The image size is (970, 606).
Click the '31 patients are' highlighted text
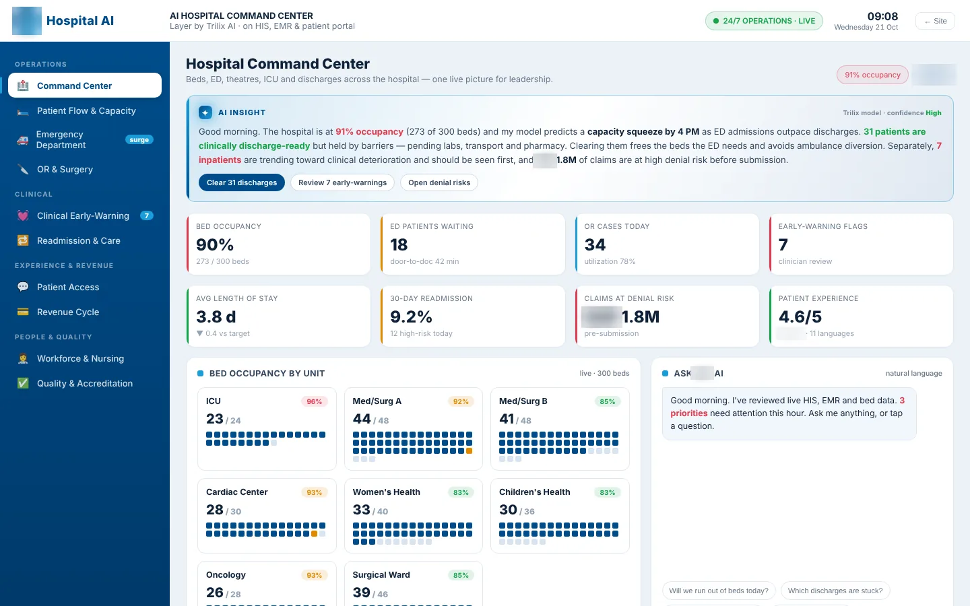point(895,132)
